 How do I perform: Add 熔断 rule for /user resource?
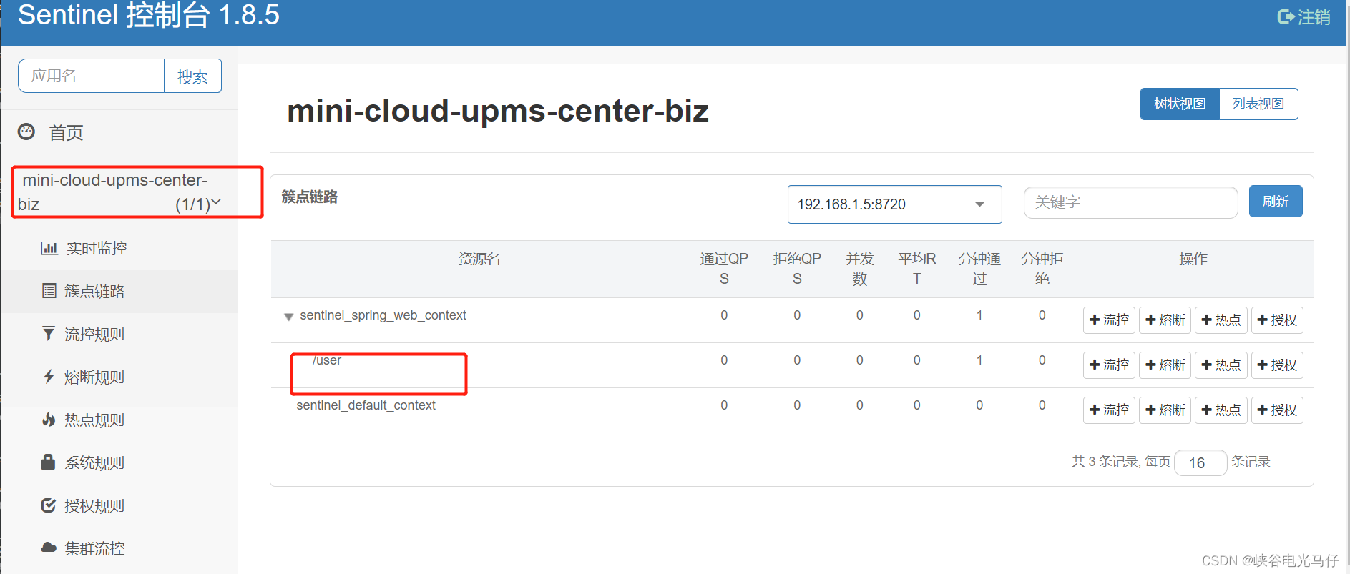[x=1165, y=365]
